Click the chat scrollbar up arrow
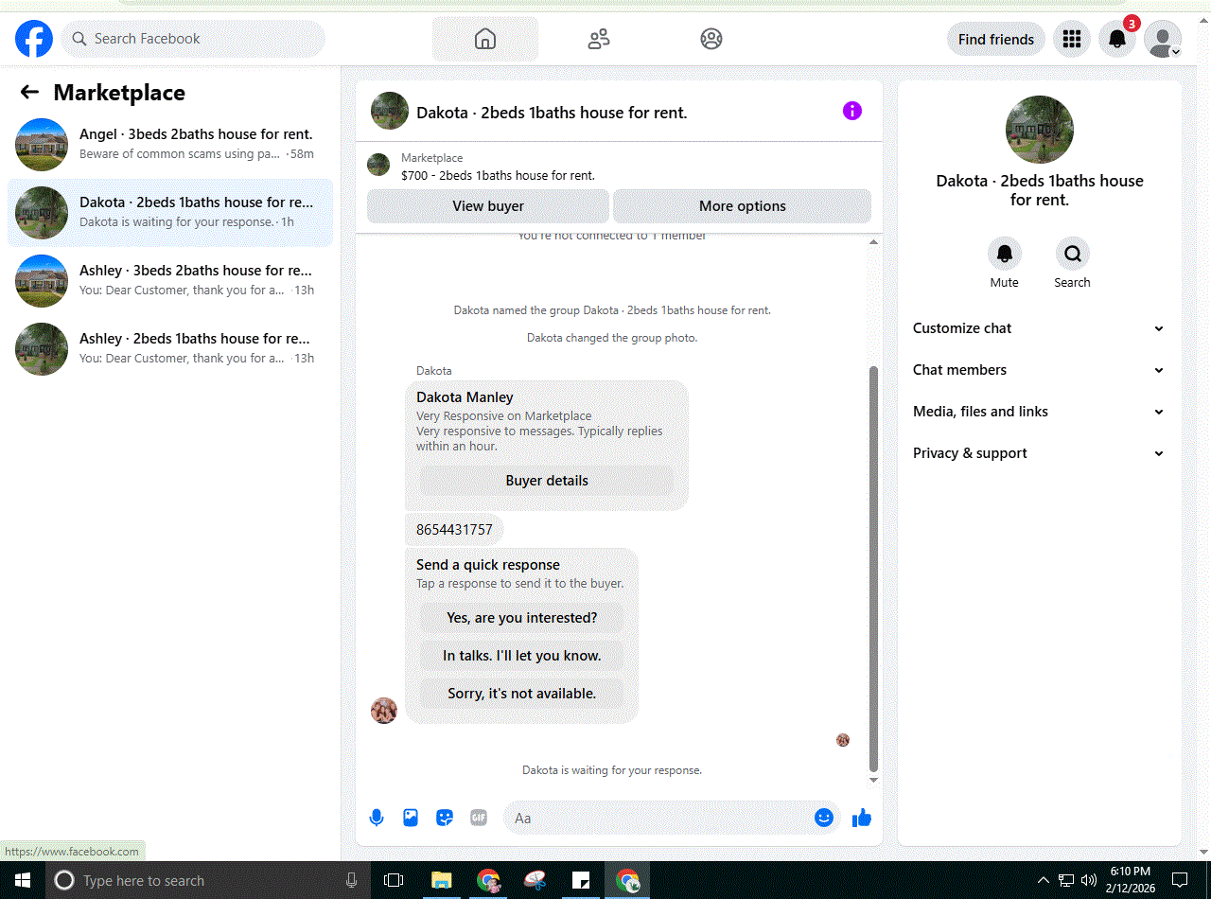The width and height of the screenshot is (1211, 899). click(x=874, y=242)
